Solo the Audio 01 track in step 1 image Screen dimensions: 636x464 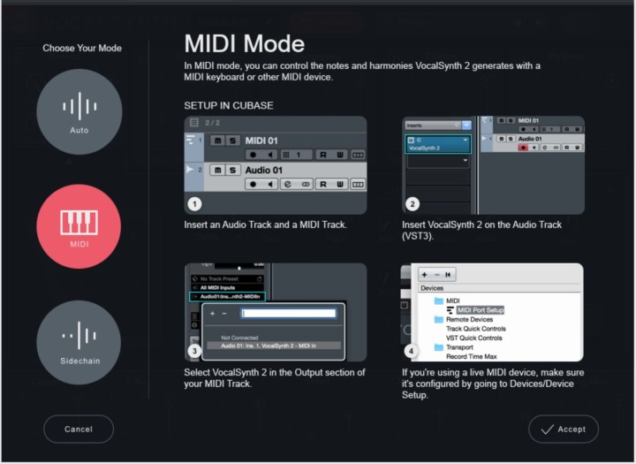[232, 170]
